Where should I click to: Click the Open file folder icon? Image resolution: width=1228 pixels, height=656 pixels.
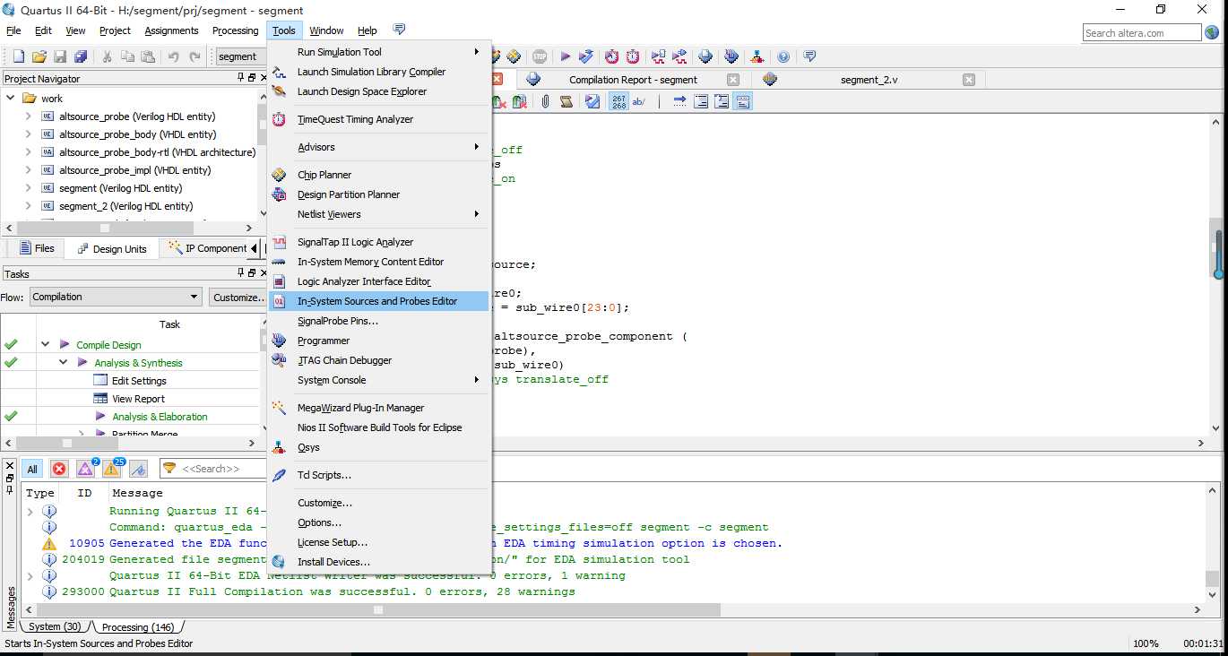[39, 56]
